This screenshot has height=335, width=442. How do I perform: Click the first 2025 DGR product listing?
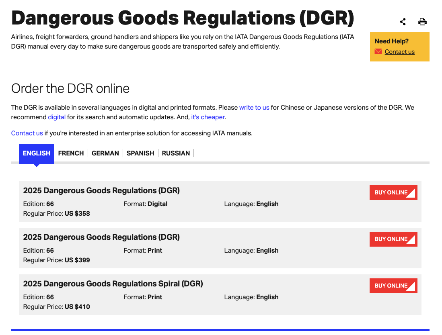point(101,190)
